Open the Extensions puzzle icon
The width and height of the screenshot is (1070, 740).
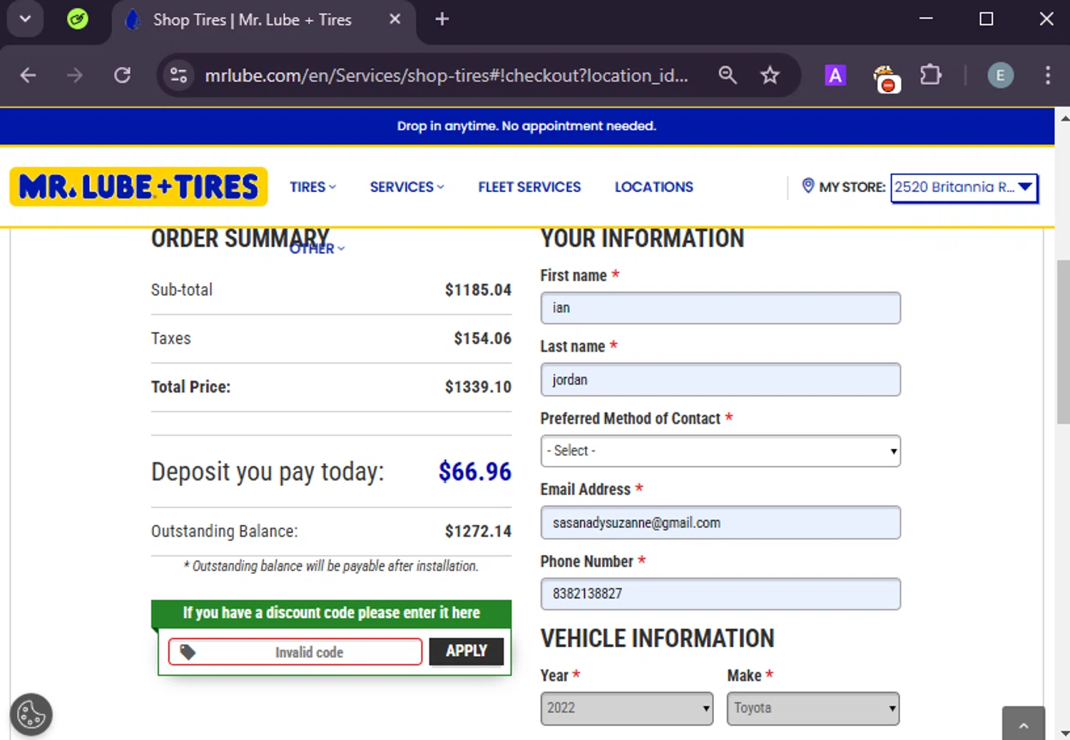point(931,75)
